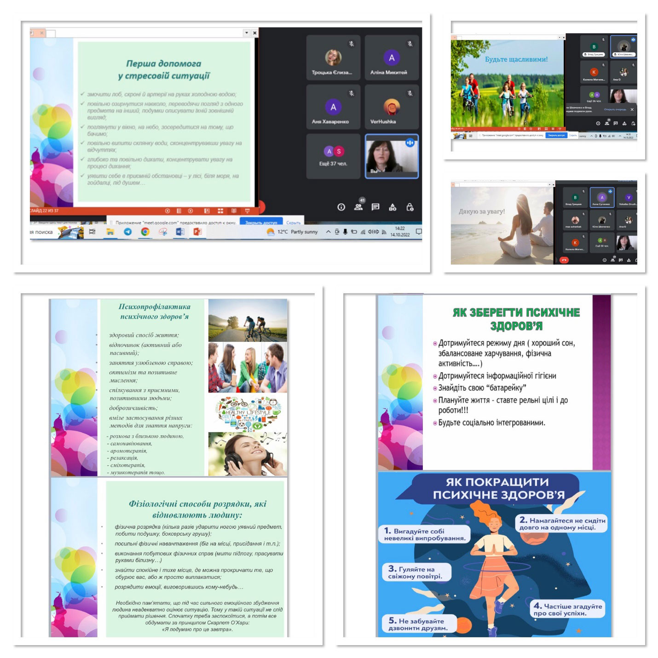Screen dimensions: 658x658
Task: Go to next slide in large PowerPoint status bar
Action: tap(190, 211)
